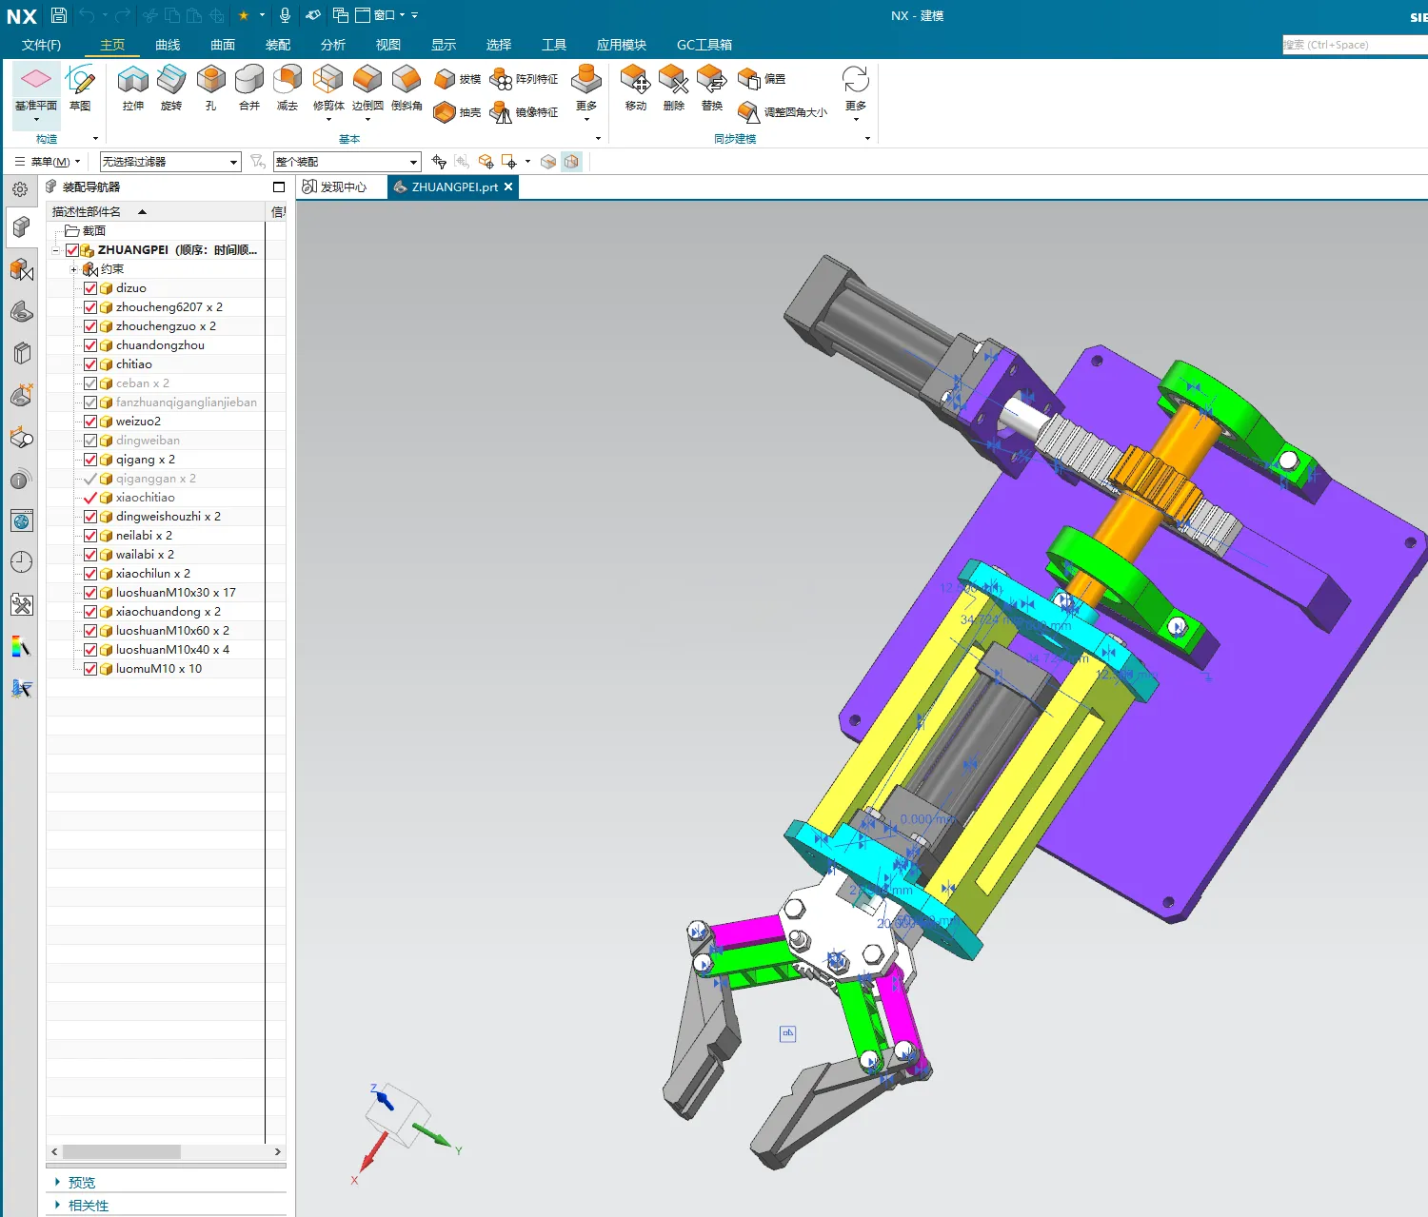Select the 拉伸 (Extrude) tool
This screenshot has width=1428, height=1217.
point(133,88)
